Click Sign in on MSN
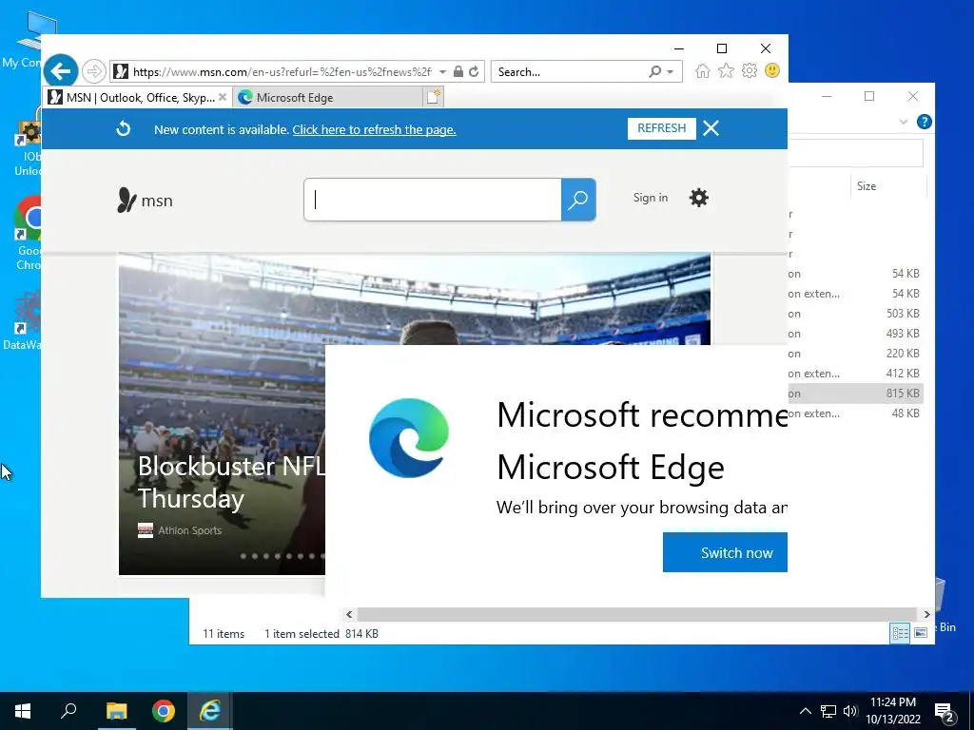Image resolution: width=974 pixels, height=730 pixels. (x=651, y=198)
